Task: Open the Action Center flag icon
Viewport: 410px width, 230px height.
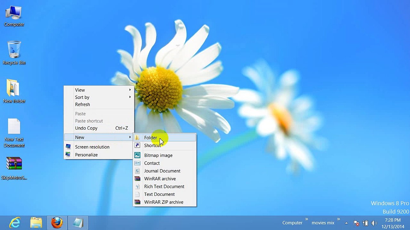Action: point(356,223)
